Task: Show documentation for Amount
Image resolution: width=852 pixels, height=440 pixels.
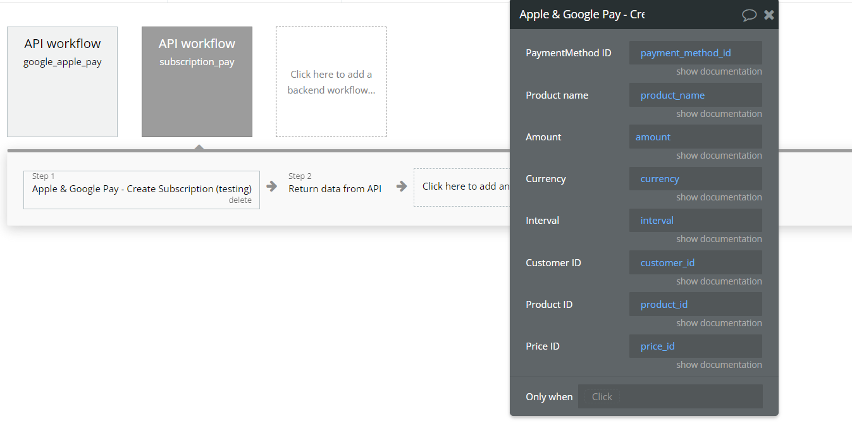Action: tap(719, 156)
